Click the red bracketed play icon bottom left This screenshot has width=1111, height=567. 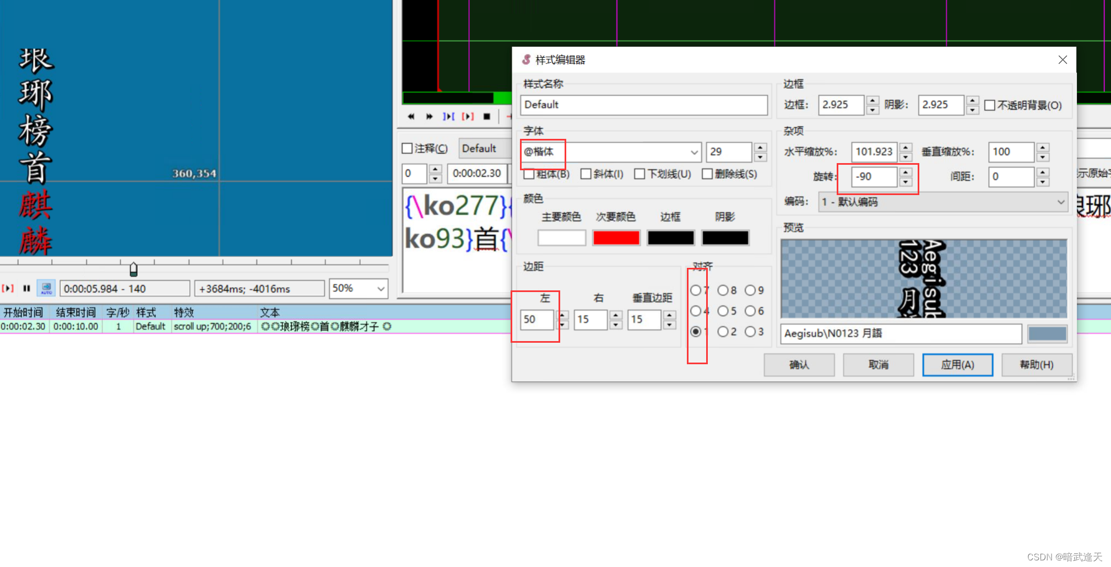(x=7, y=288)
